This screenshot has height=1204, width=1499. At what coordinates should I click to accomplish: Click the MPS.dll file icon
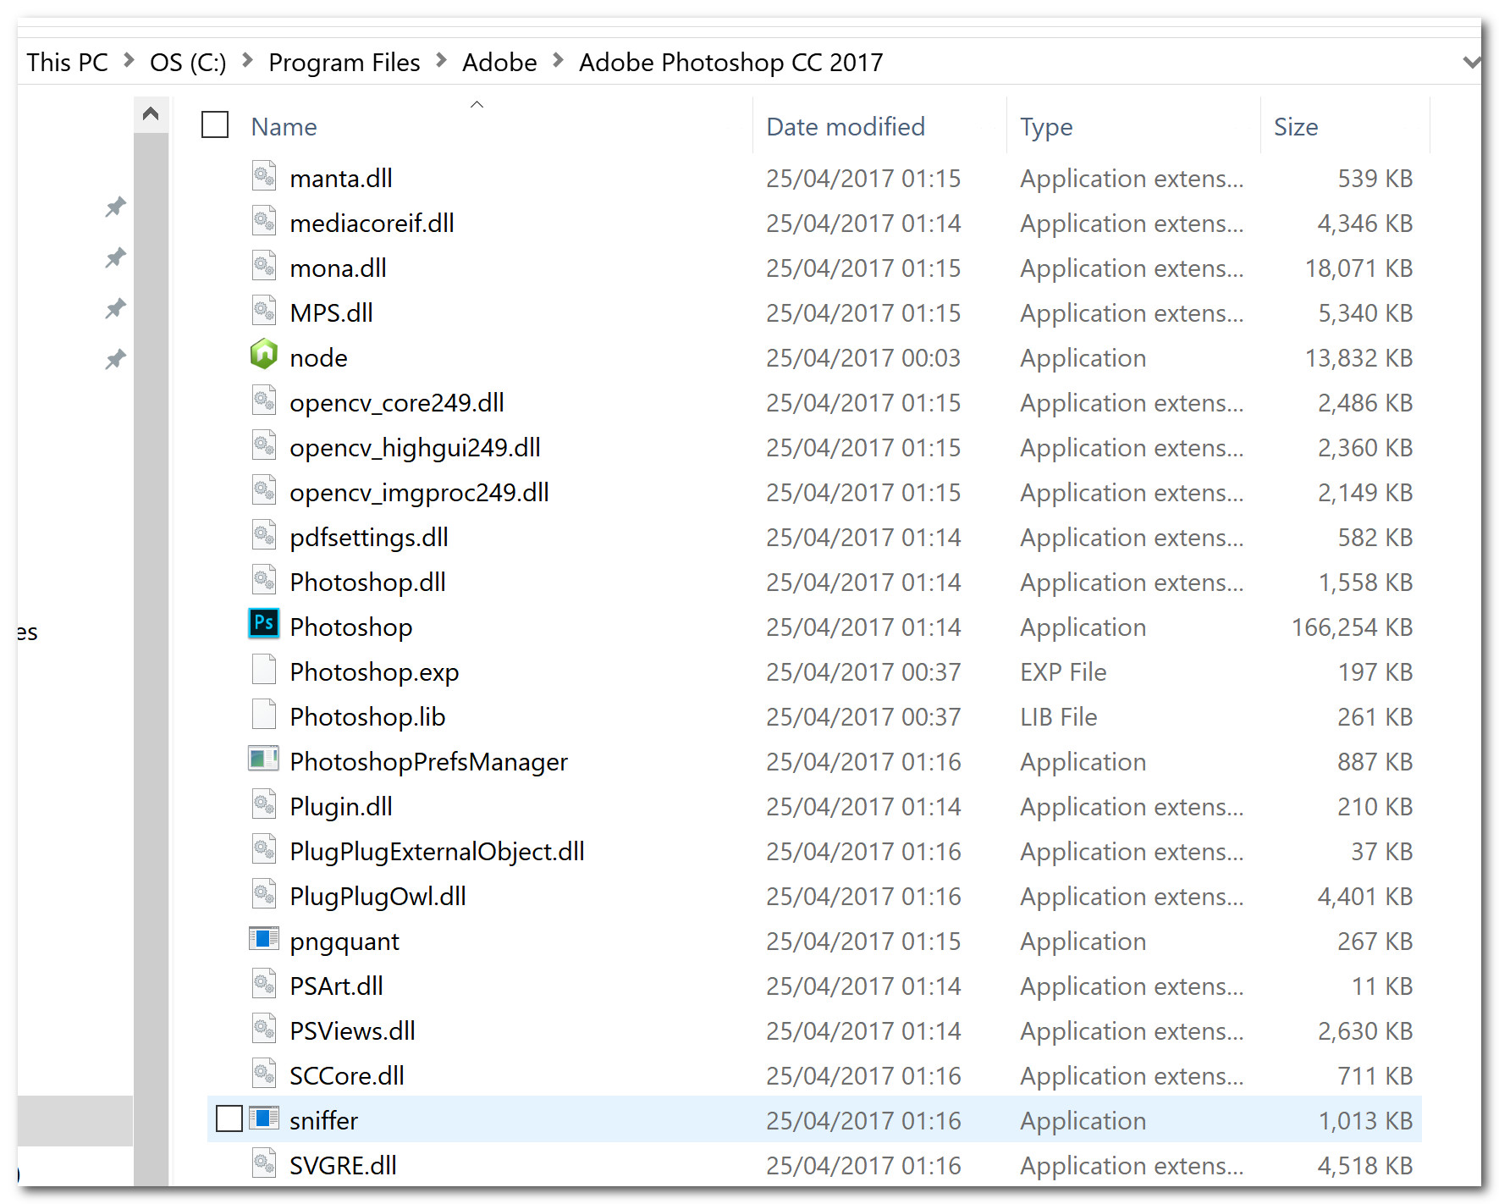(264, 311)
